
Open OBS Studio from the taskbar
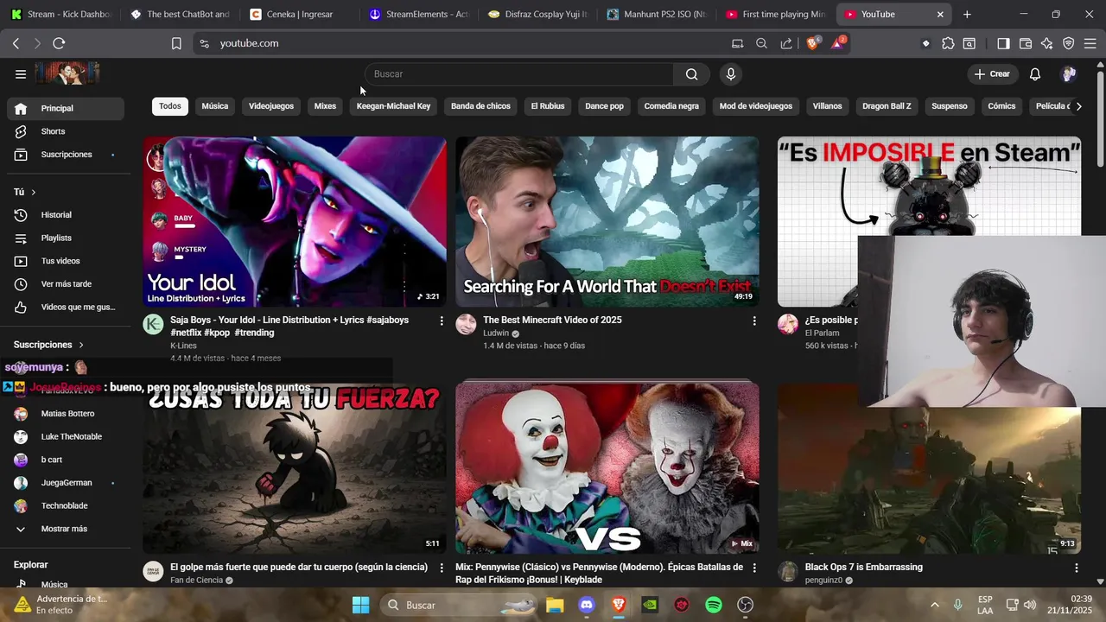tap(746, 605)
